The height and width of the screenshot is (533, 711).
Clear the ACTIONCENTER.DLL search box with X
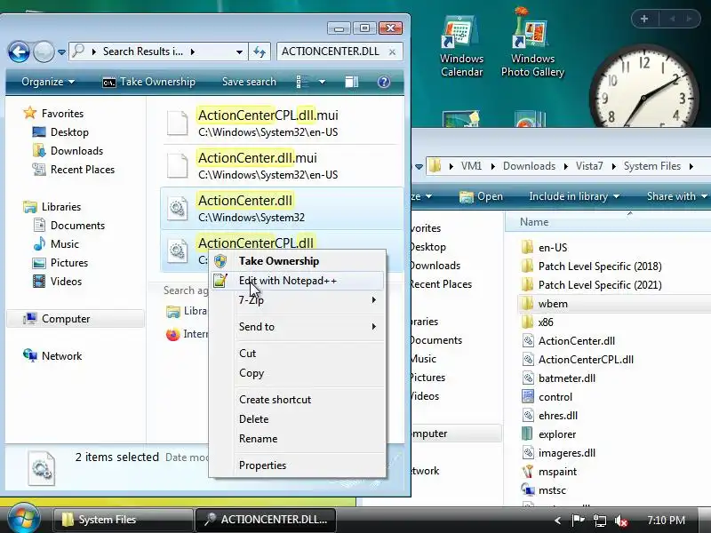tap(392, 52)
